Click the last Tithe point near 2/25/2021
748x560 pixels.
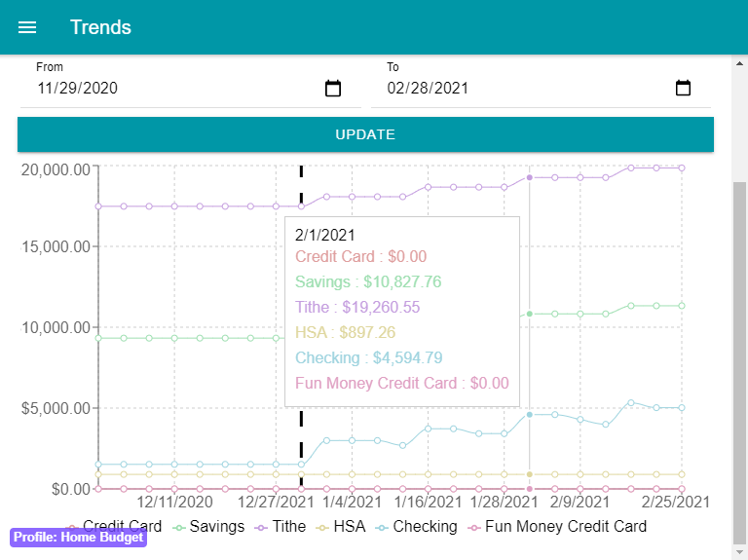point(682,168)
